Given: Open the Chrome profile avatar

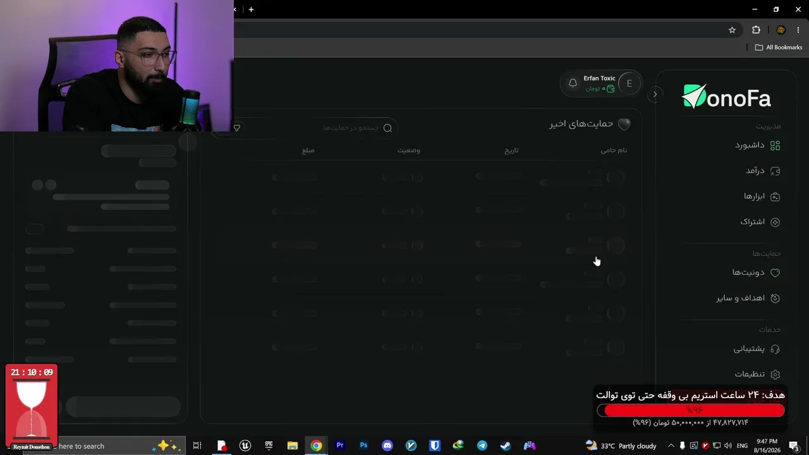Looking at the screenshot, I should click(781, 30).
